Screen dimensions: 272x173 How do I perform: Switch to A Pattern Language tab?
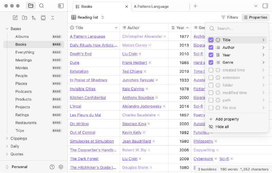click(151, 6)
